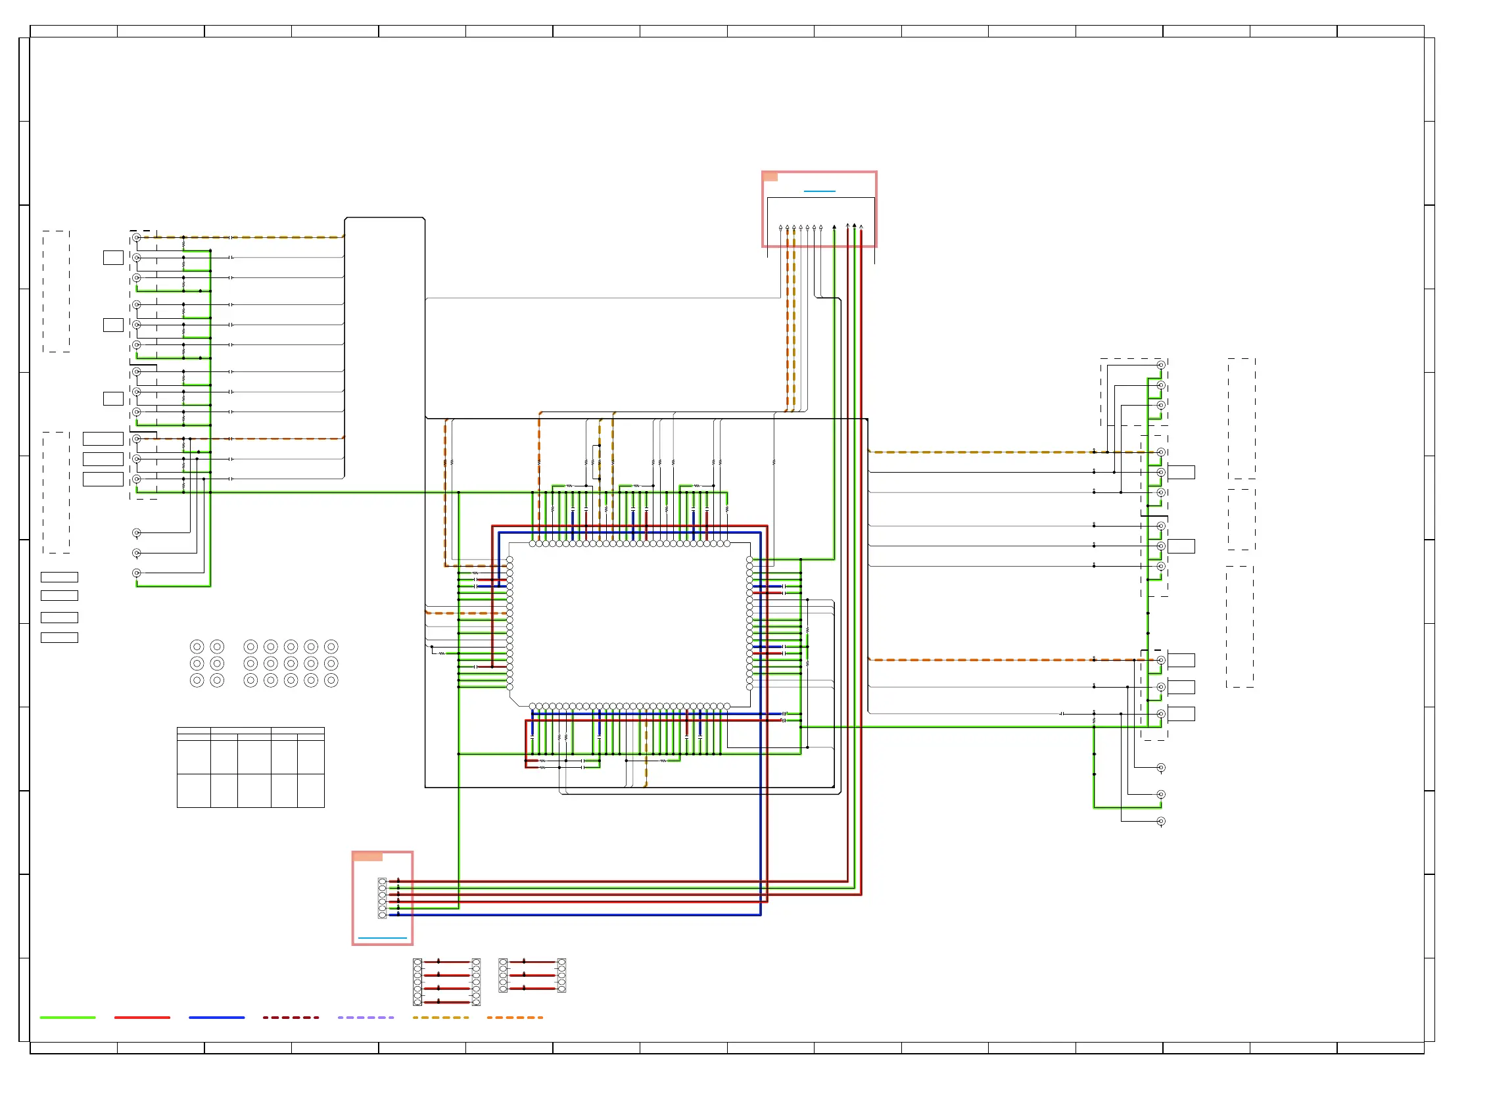Open the blue underlined link in top pink box
Viewport: 1491px width, 1107px height.
click(x=819, y=191)
